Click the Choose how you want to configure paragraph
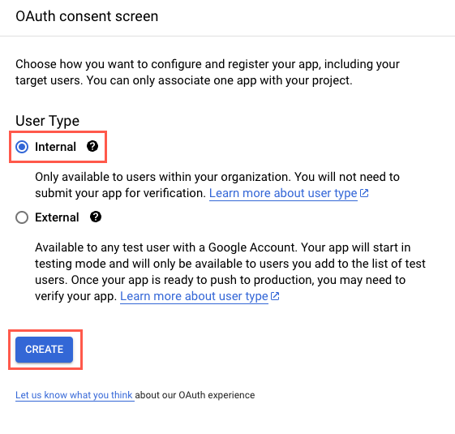455x434 pixels. tap(208, 72)
